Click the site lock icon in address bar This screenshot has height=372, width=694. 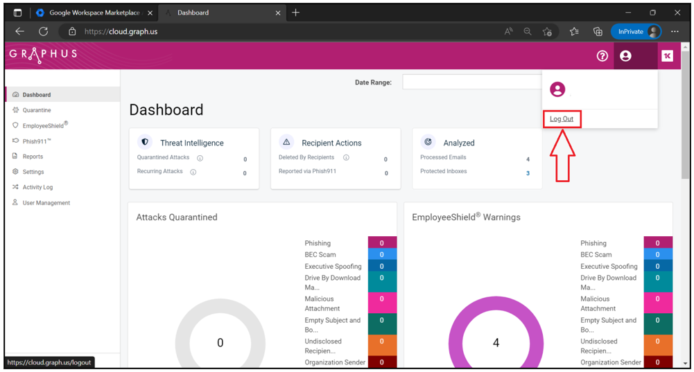[72, 31]
